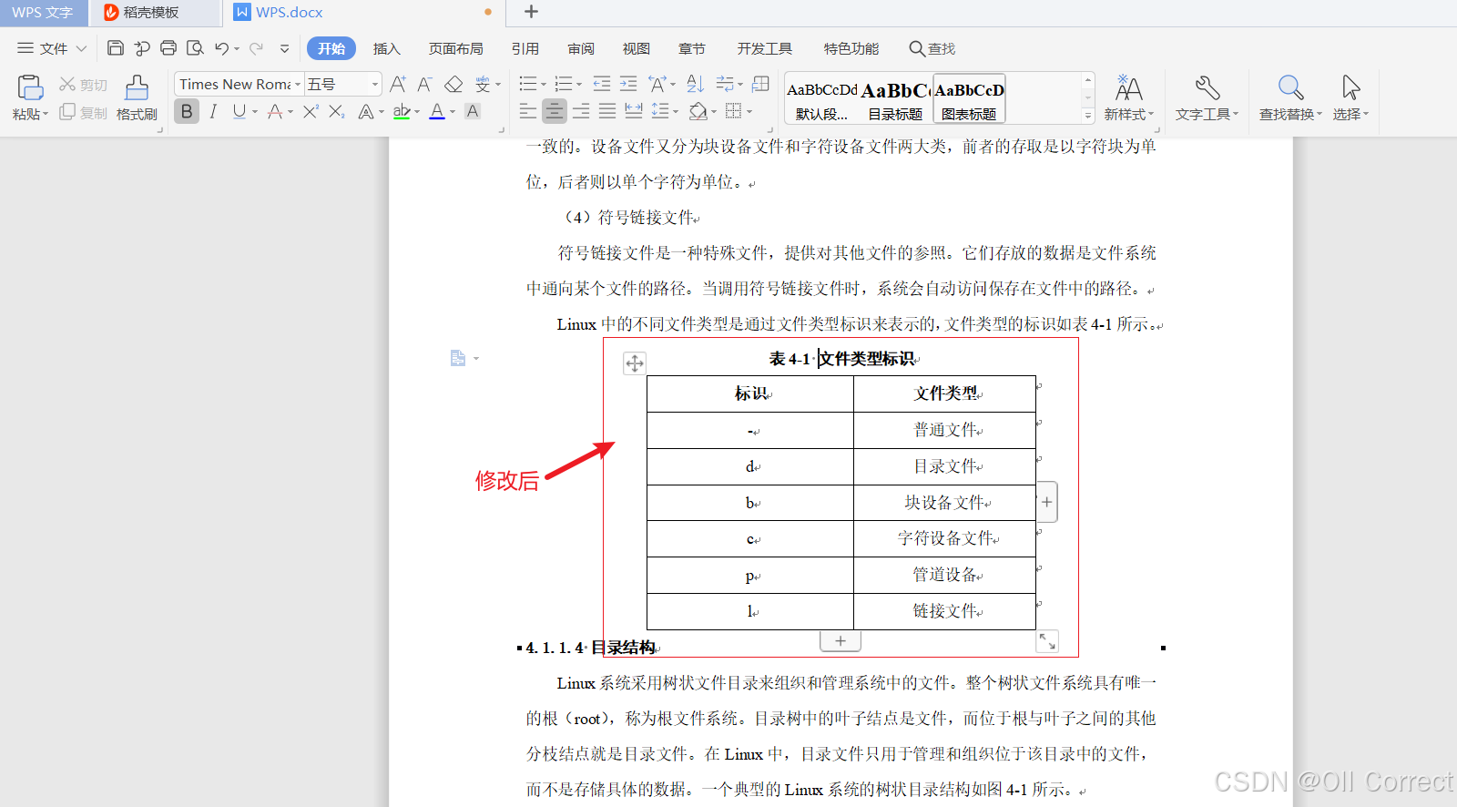Increase font size with A+ icon

tap(398, 85)
